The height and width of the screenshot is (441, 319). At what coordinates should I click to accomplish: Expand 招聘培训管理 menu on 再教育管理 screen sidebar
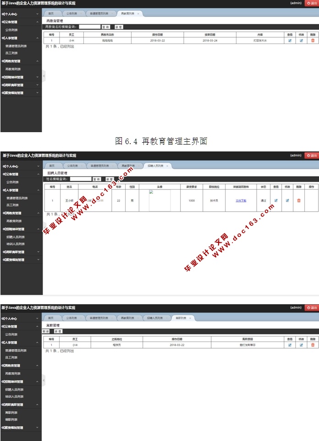[21, 77]
